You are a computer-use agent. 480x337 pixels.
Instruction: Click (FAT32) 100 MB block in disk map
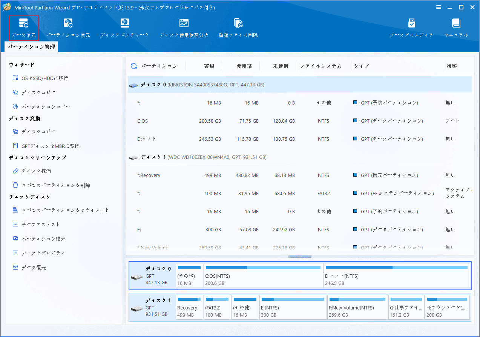(217, 307)
